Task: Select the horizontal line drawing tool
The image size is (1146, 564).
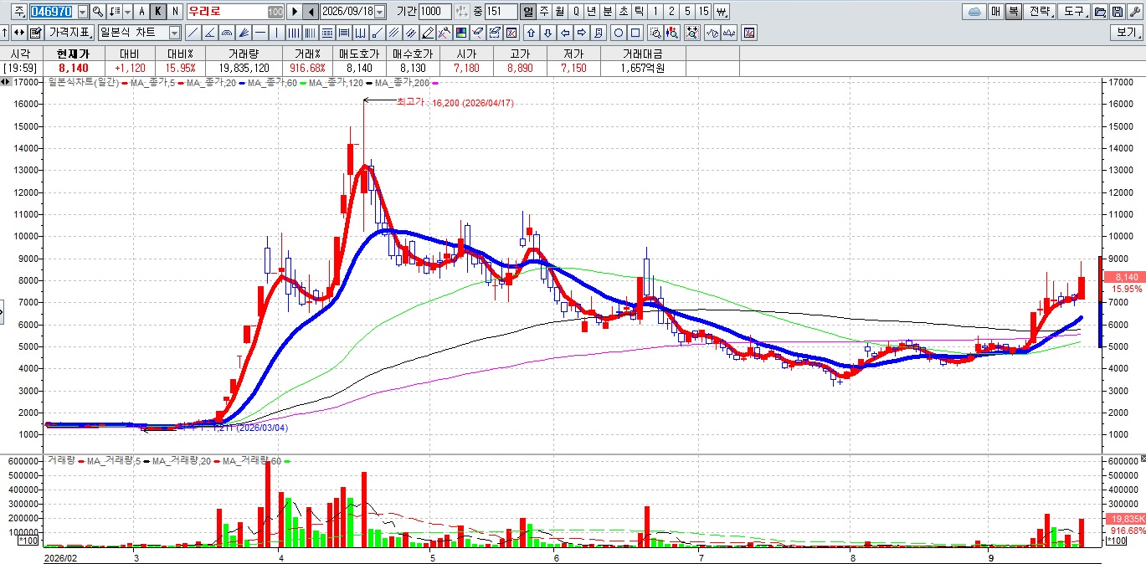Action: [x=260, y=33]
